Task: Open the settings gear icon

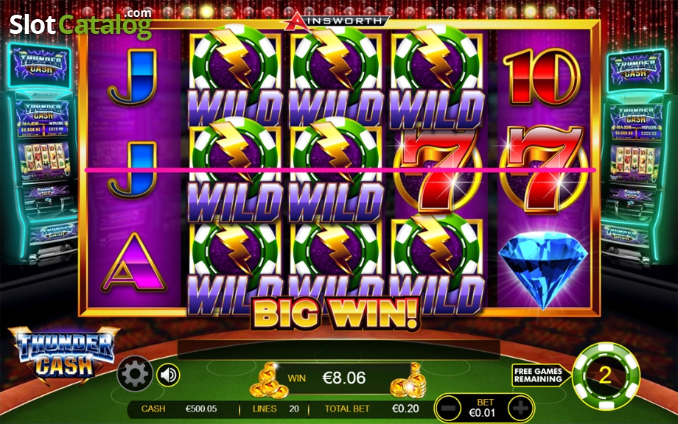Action: 134,374
